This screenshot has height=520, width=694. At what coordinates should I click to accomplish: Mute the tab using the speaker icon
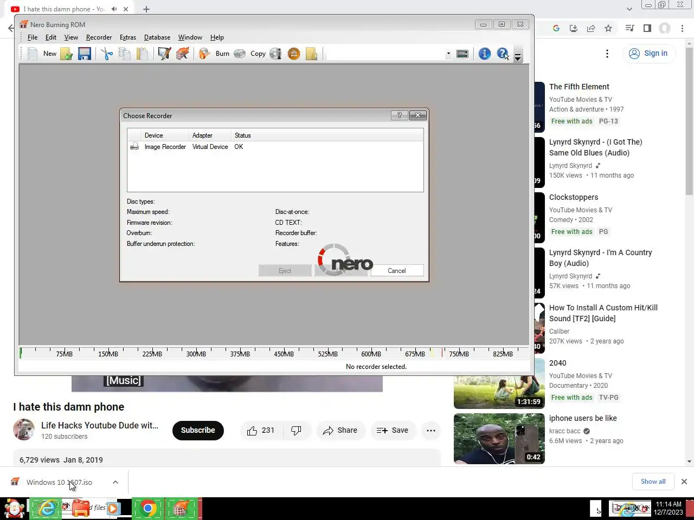pyautogui.click(x=114, y=9)
